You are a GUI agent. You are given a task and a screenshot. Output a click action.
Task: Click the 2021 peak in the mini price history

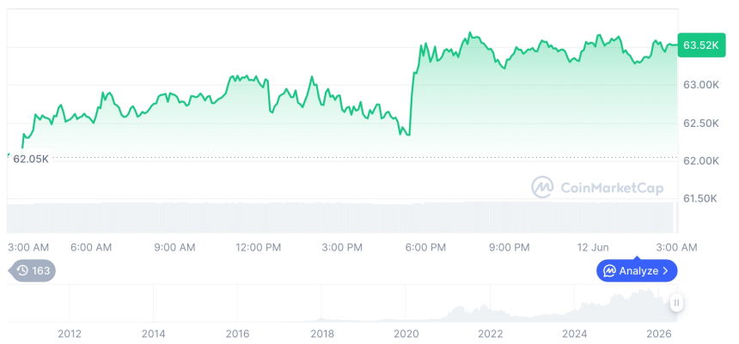(460, 310)
